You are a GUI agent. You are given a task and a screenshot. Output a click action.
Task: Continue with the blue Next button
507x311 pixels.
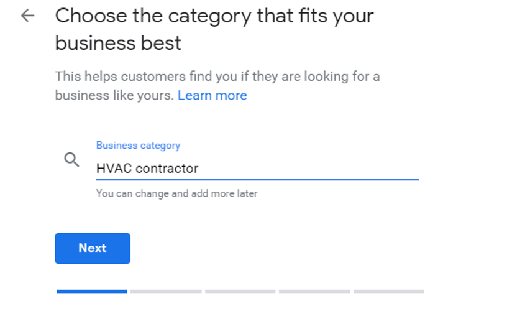(93, 248)
